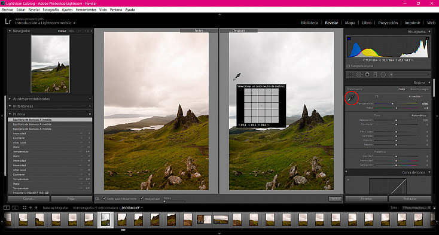Collapse right panel group with edge arrow
The image size is (439, 235).
pos(437,115)
